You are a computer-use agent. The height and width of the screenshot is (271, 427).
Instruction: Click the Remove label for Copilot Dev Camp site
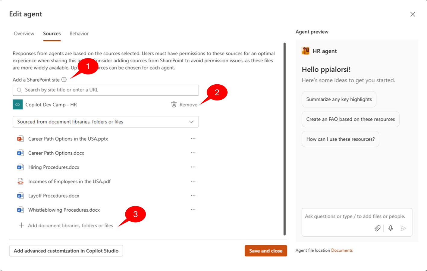(x=188, y=104)
